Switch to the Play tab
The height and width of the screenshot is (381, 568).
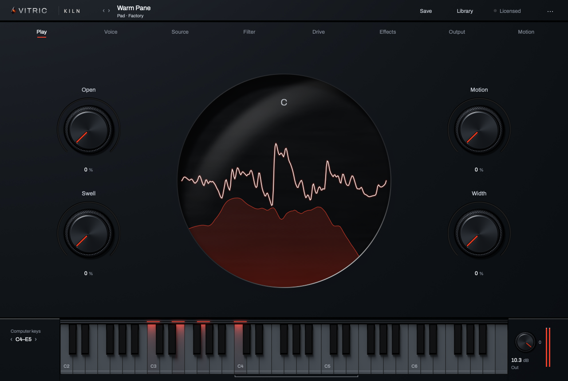(42, 32)
